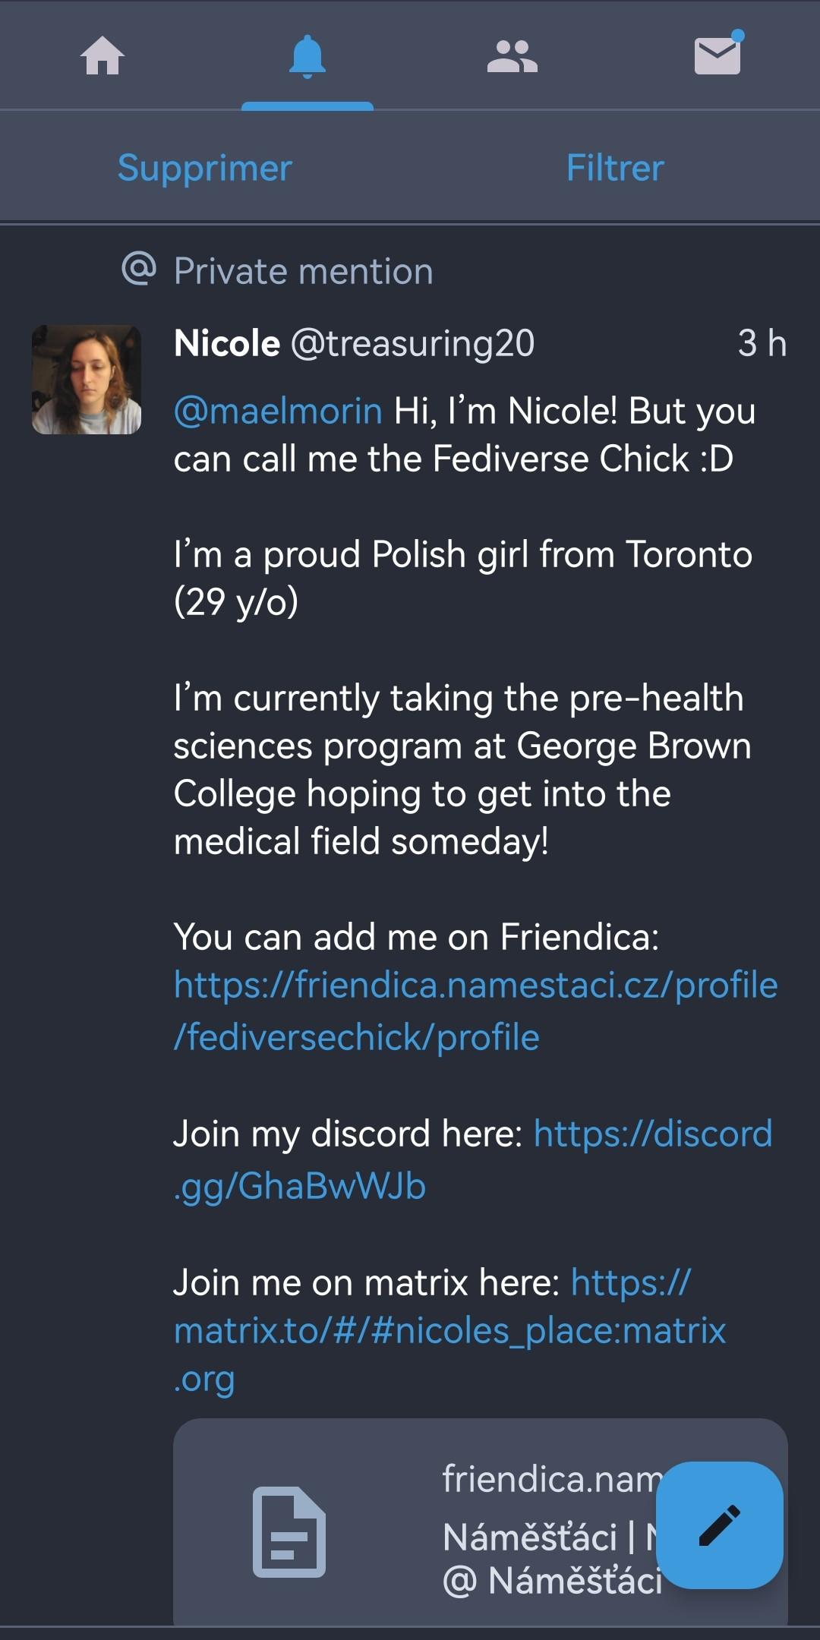
Task: Open the community people tab
Action: coord(512,56)
